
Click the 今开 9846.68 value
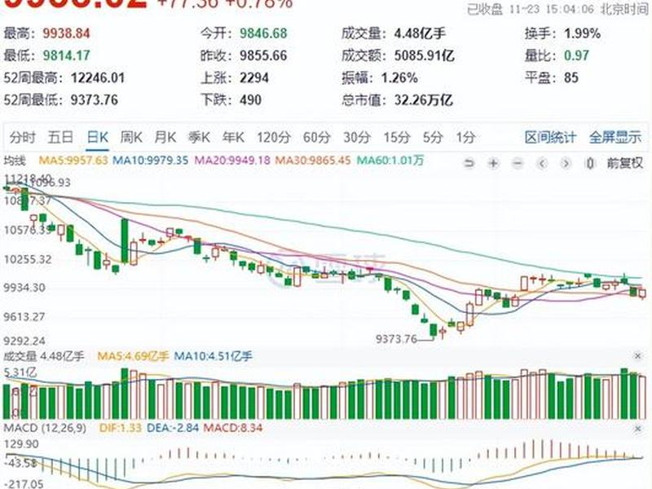pos(263,33)
